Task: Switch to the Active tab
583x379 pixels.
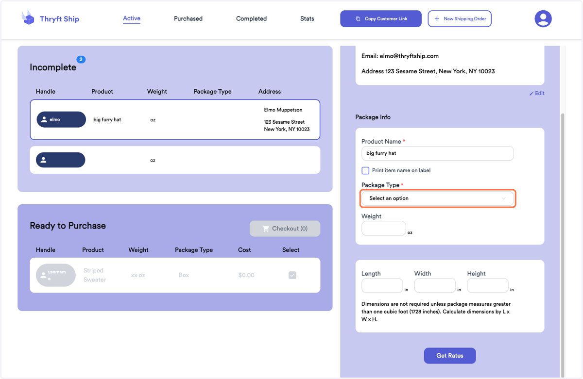Action: click(x=132, y=18)
